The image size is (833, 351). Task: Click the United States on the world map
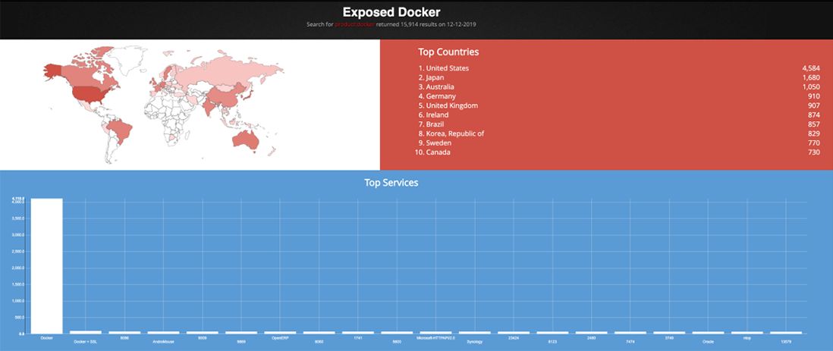[90, 93]
